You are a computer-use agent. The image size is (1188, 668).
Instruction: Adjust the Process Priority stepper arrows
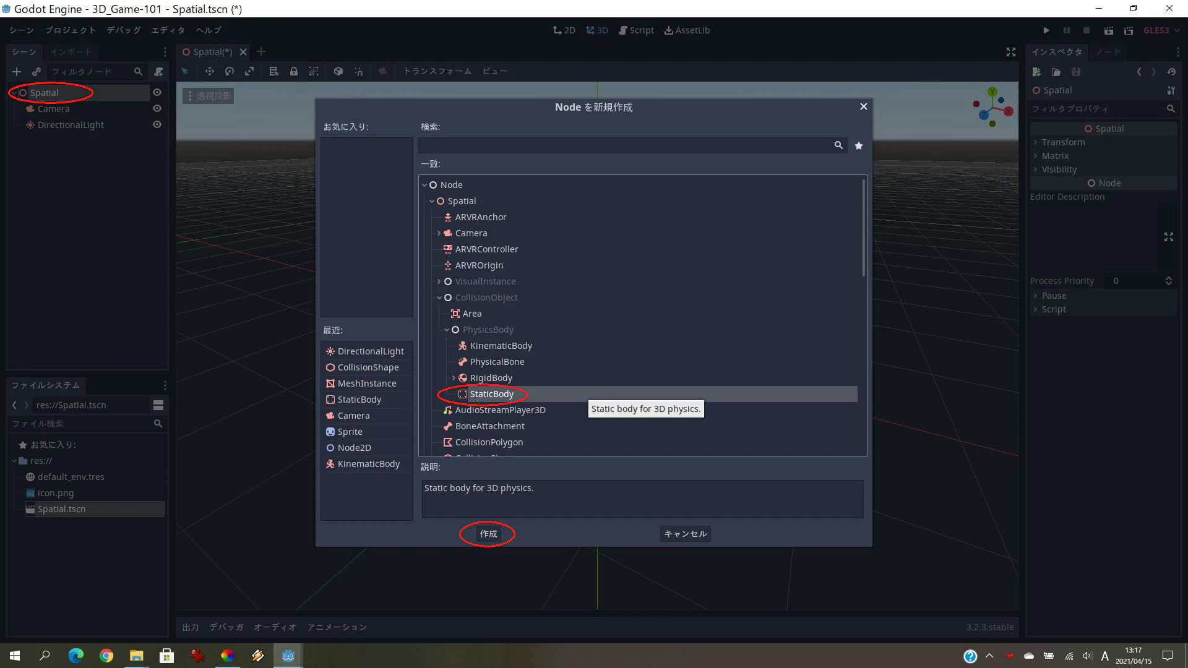[x=1168, y=281]
